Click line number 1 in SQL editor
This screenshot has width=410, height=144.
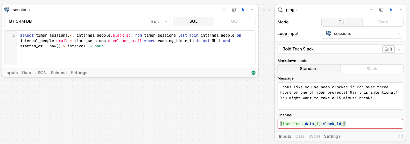tap(14, 35)
